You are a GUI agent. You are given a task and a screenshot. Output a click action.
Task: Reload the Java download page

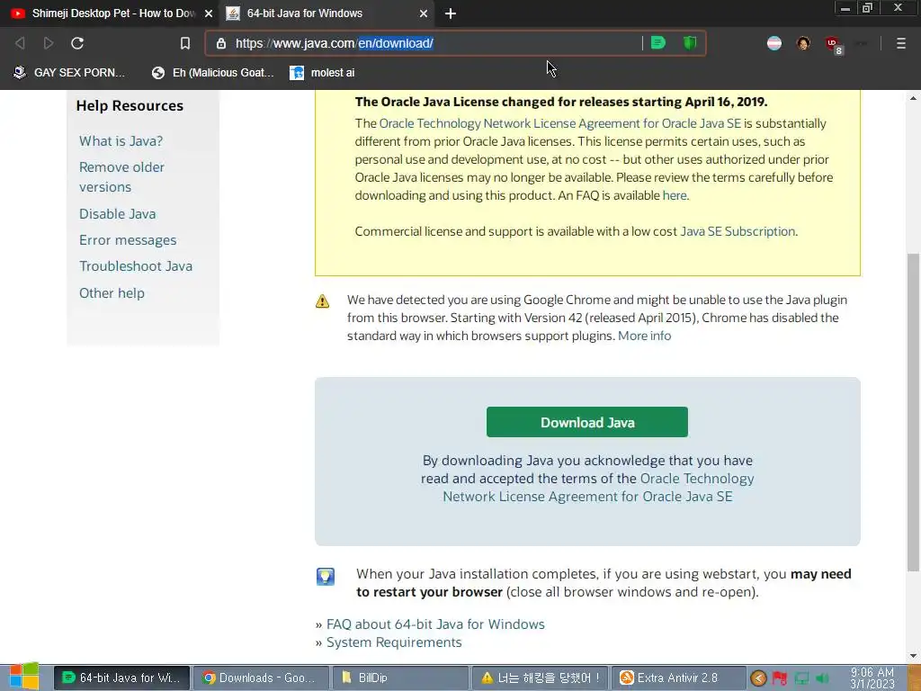point(77,43)
